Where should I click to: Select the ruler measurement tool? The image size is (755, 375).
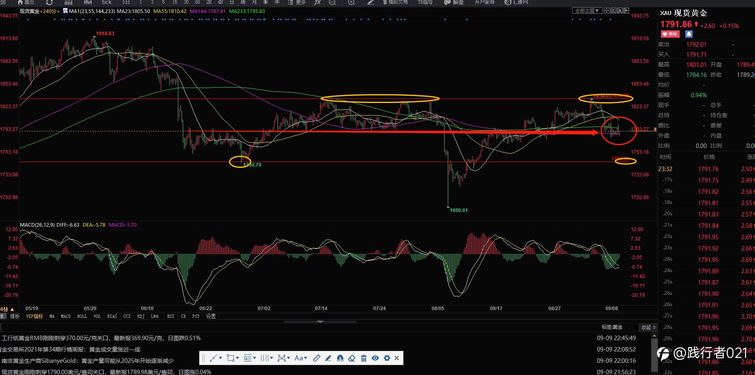[x=317, y=358]
